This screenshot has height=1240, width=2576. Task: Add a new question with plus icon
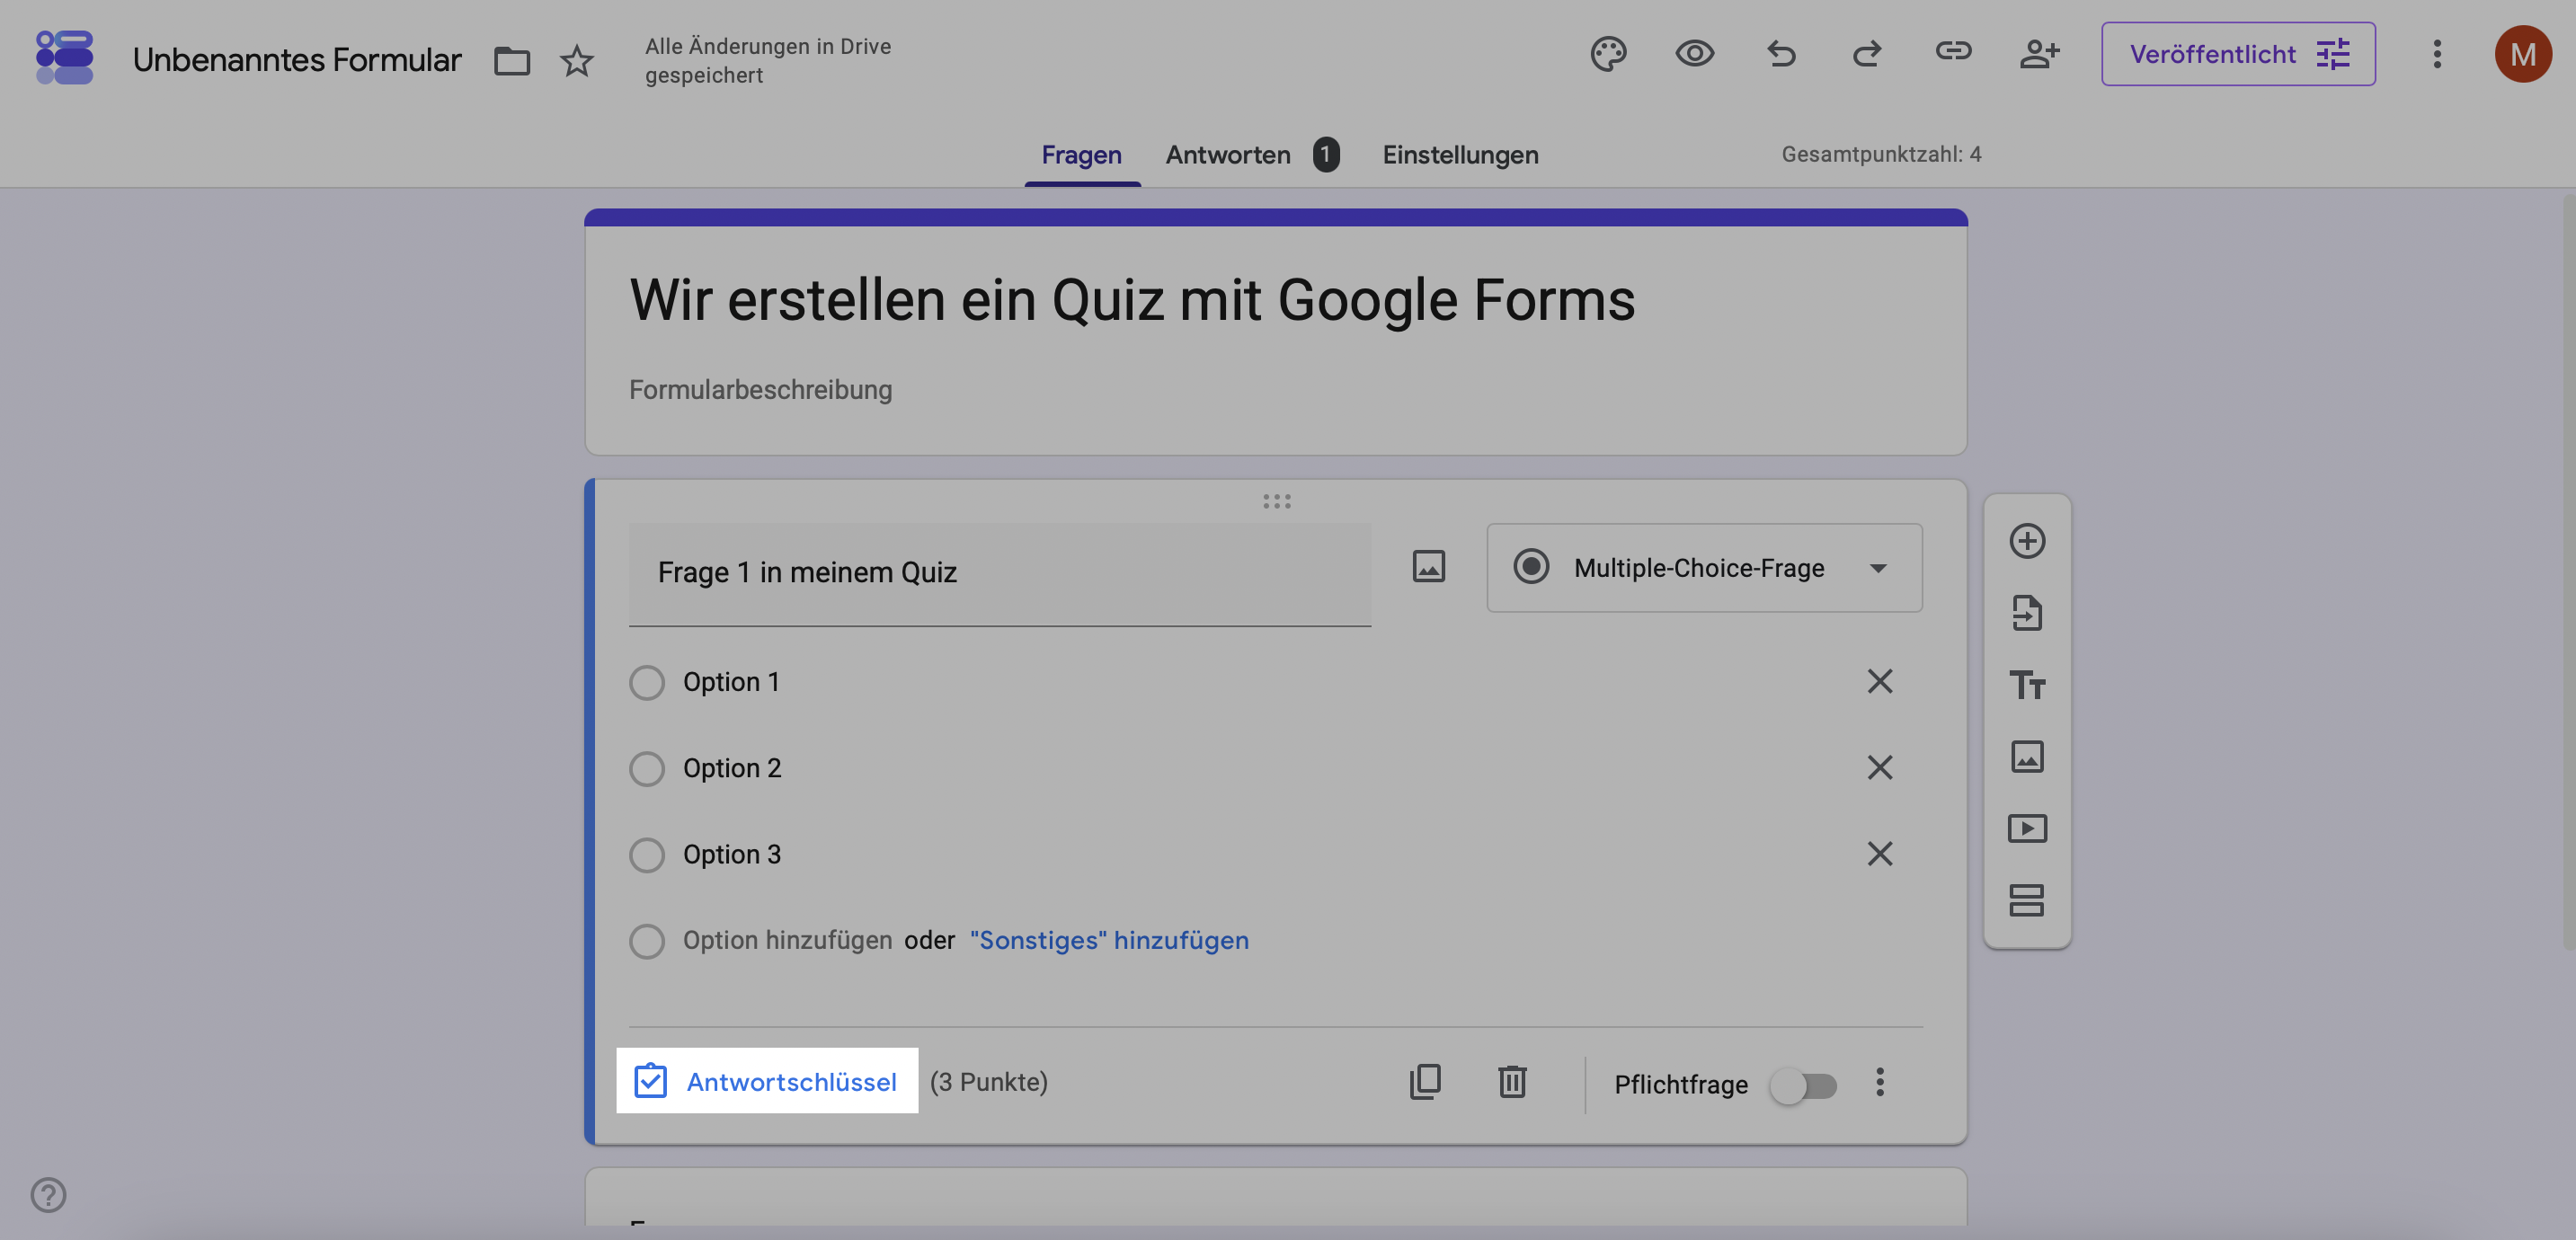coord(2026,541)
